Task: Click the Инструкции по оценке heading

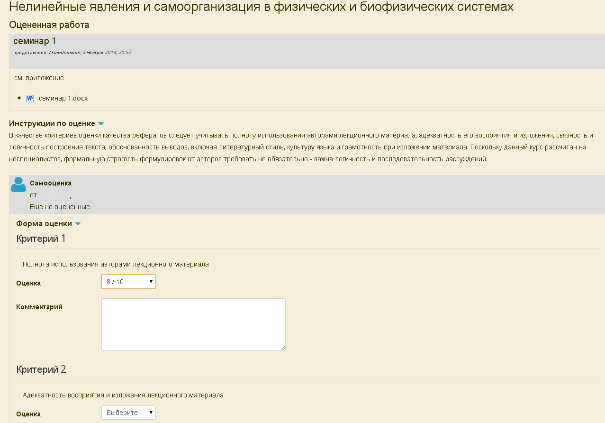Action: coord(52,123)
